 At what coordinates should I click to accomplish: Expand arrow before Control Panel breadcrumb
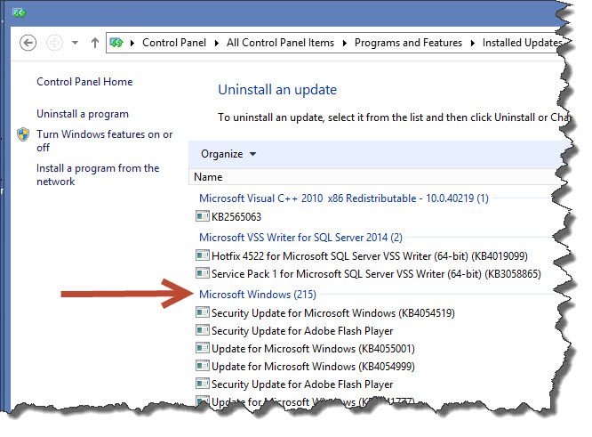click(132, 43)
